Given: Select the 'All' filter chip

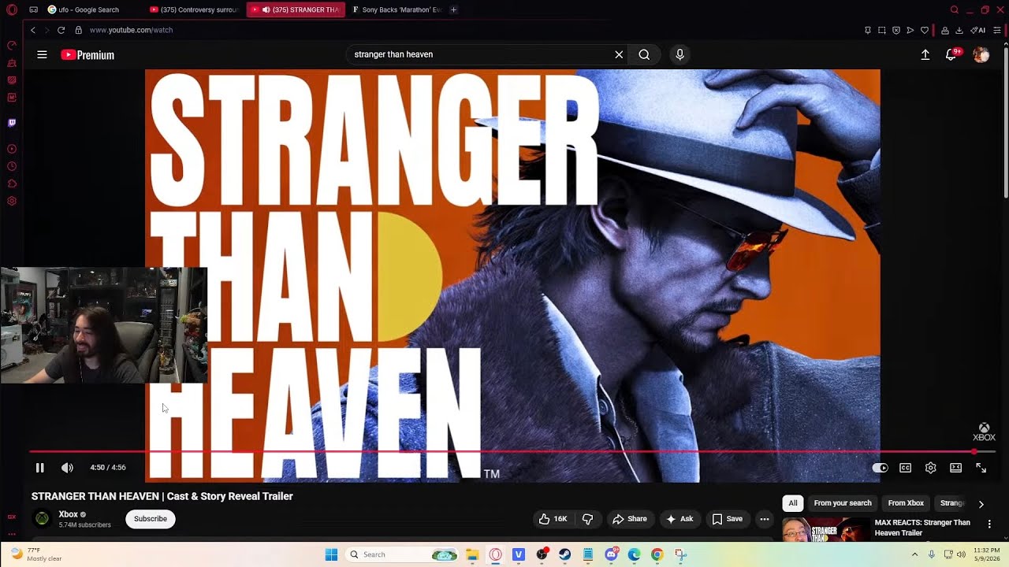Looking at the screenshot, I should (793, 503).
